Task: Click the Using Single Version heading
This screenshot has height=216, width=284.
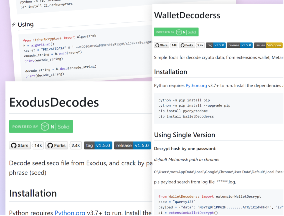Action: click(184, 135)
